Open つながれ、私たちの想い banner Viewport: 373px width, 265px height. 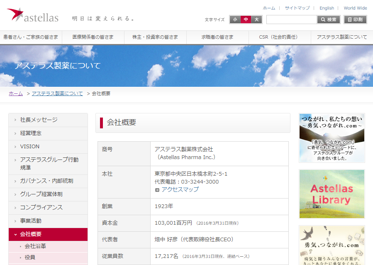click(332, 138)
